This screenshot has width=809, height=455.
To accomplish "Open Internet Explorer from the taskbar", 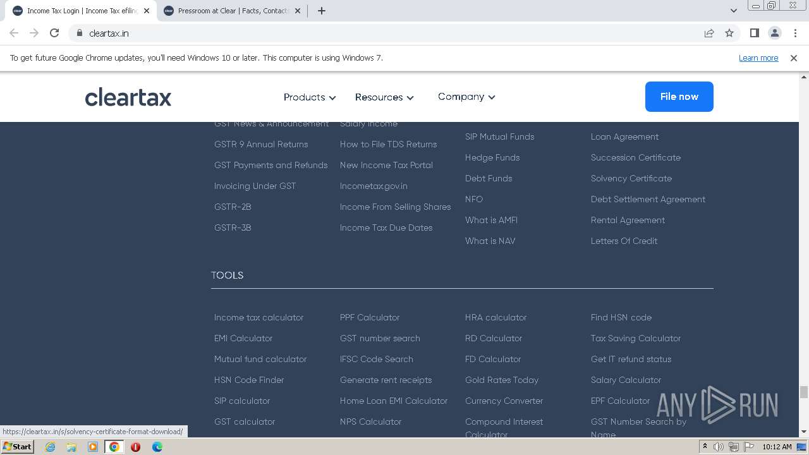I will [x=51, y=447].
